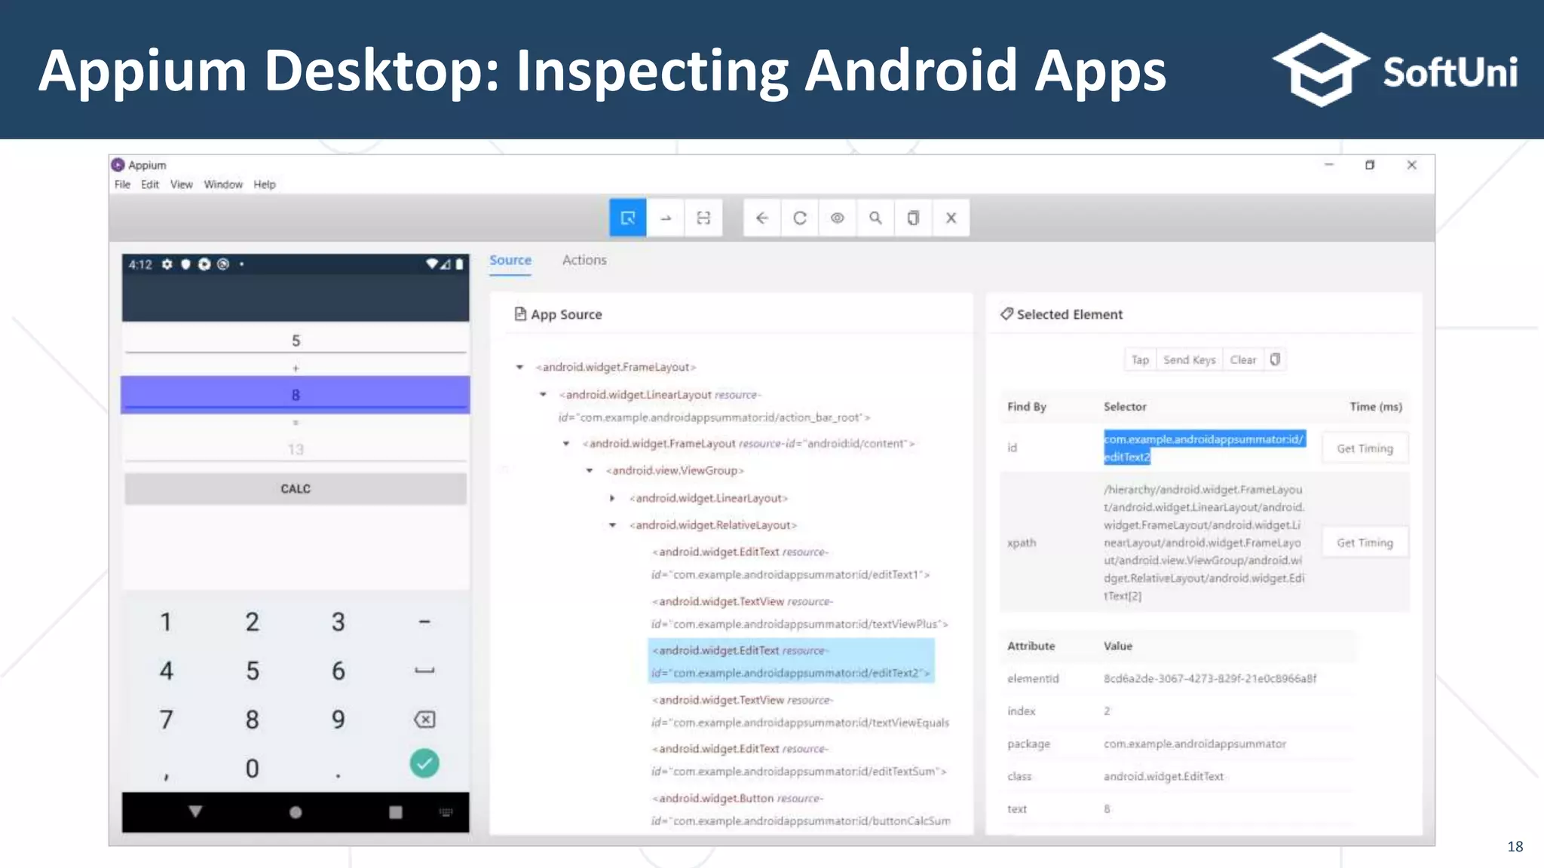Select textViewEquals node in source tree
Screen dimensions: 1544x868
coord(800,711)
